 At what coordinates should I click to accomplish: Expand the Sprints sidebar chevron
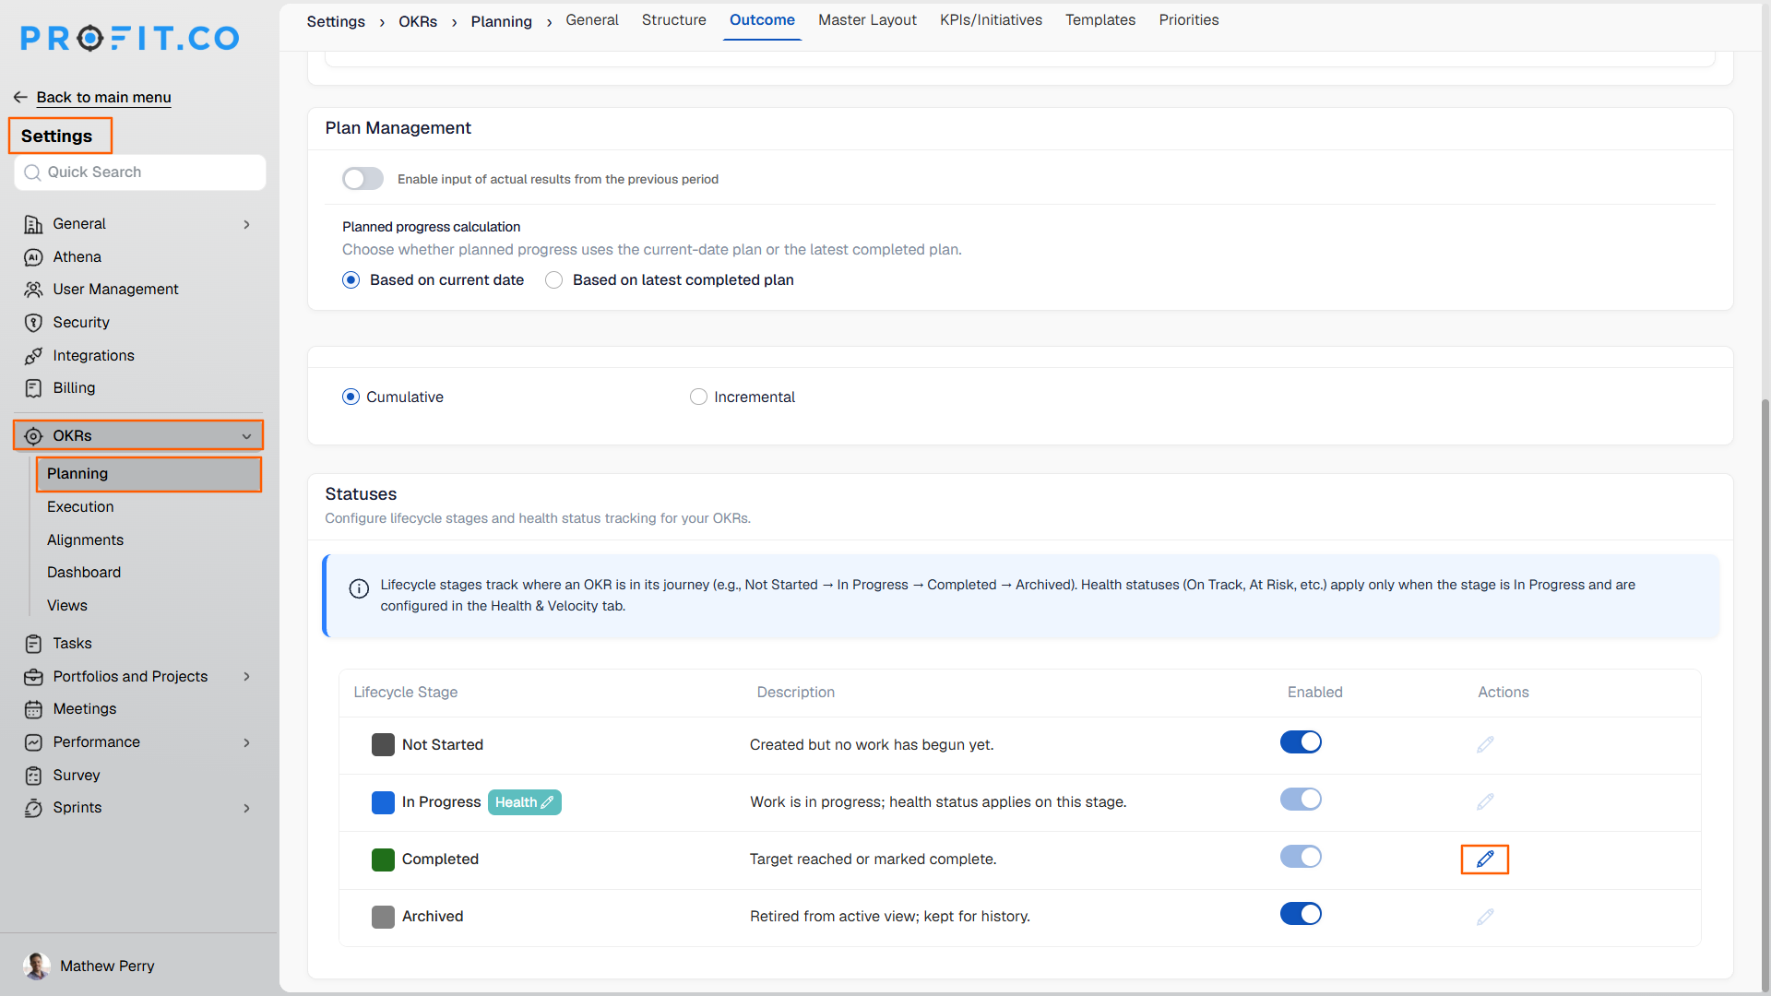coord(246,808)
